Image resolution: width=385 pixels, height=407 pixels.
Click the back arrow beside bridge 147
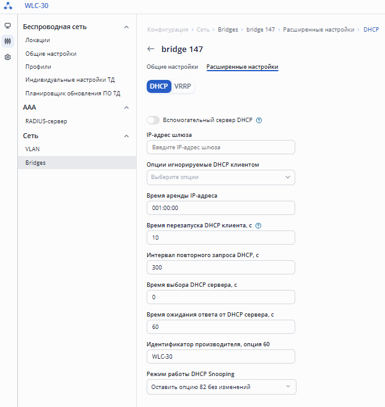tap(150, 49)
